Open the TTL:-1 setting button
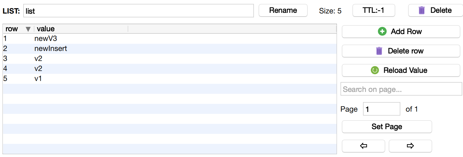This screenshot has width=463, height=157. [374, 10]
